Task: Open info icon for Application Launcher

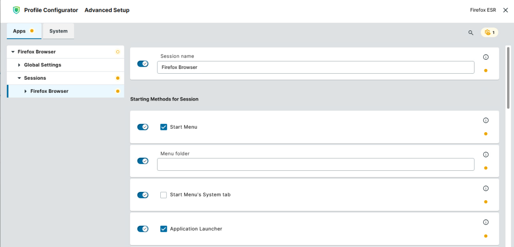Action: (486, 222)
